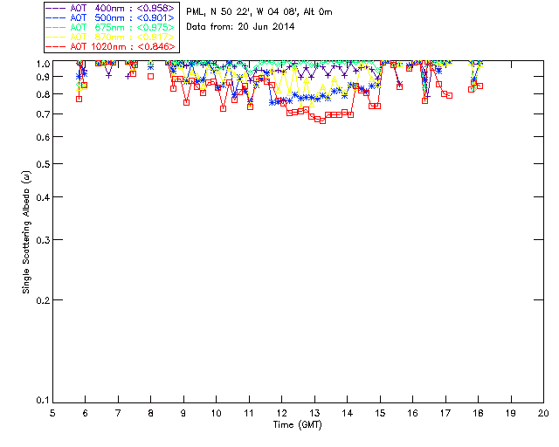Image resolution: width=559 pixels, height=447 pixels.
Task: Click the y-axis tick label 0.1
Action: [43, 400]
